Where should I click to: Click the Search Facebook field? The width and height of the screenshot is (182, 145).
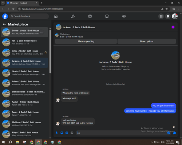click(x=29, y=16)
